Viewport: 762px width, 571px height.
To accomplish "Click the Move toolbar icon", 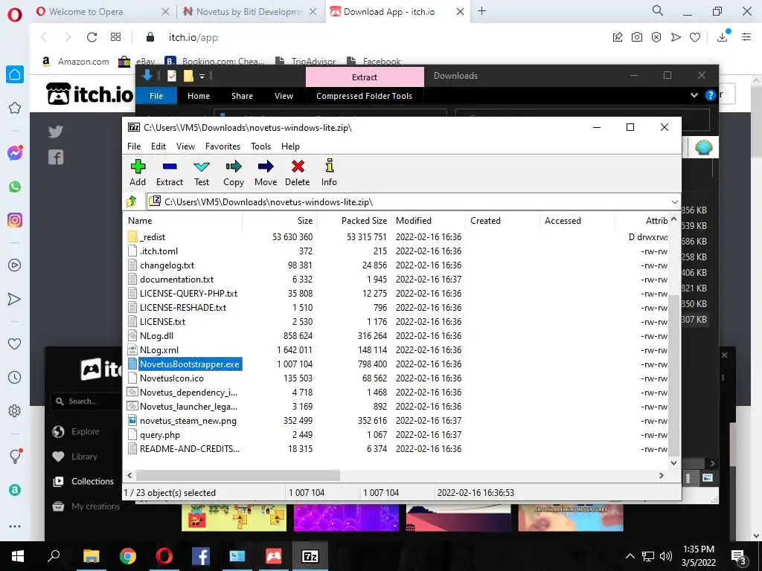I will point(266,172).
